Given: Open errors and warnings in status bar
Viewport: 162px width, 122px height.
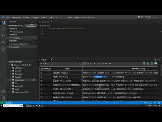Looking at the screenshot, I should coord(9,103).
